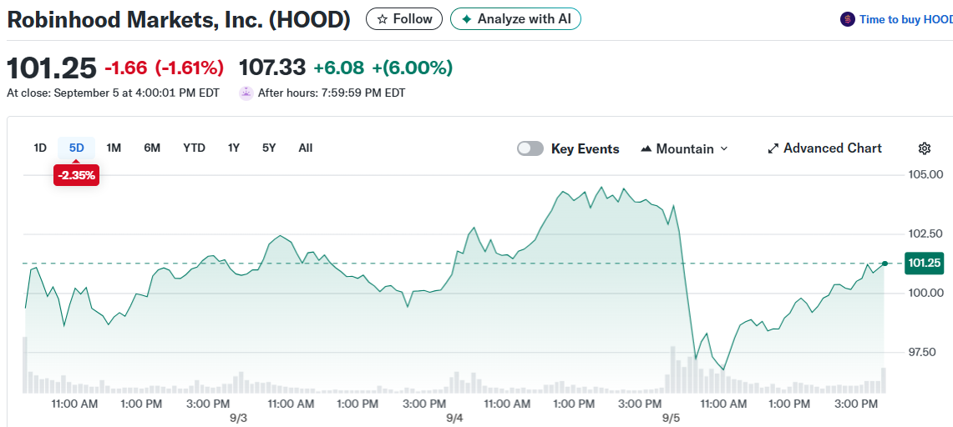The width and height of the screenshot is (953, 427).
Task: Click the 9/3 date label
Action: (x=239, y=419)
